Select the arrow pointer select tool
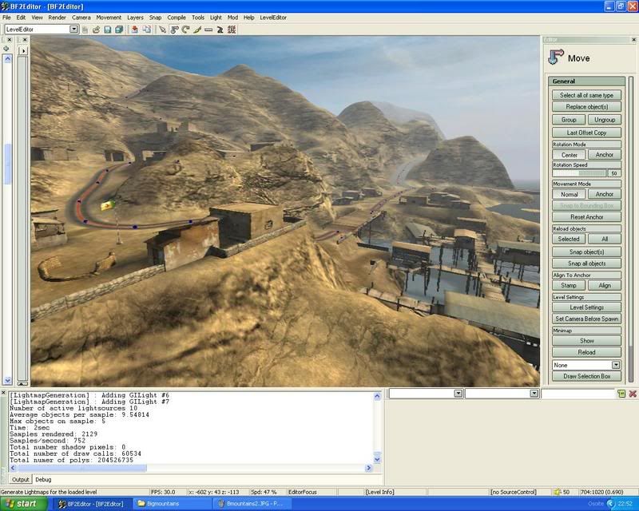Image resolution: width=639 pixels, height=511 pixels. pos(162,30)
